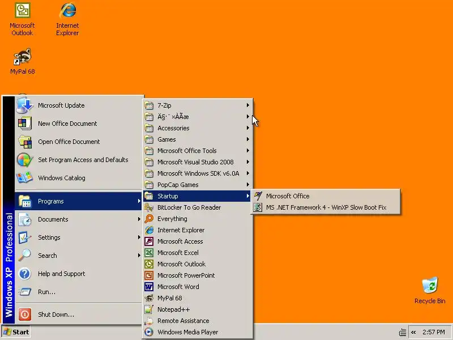Select the Startup folder entry
The image size is (453, 340).
pyautogui.click(x=197, y=196)
